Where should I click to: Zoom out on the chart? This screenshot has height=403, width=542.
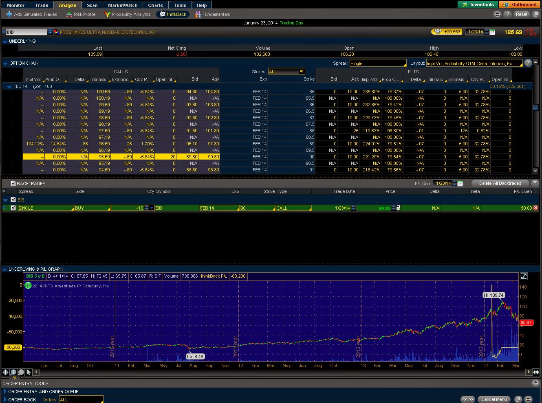21,372
